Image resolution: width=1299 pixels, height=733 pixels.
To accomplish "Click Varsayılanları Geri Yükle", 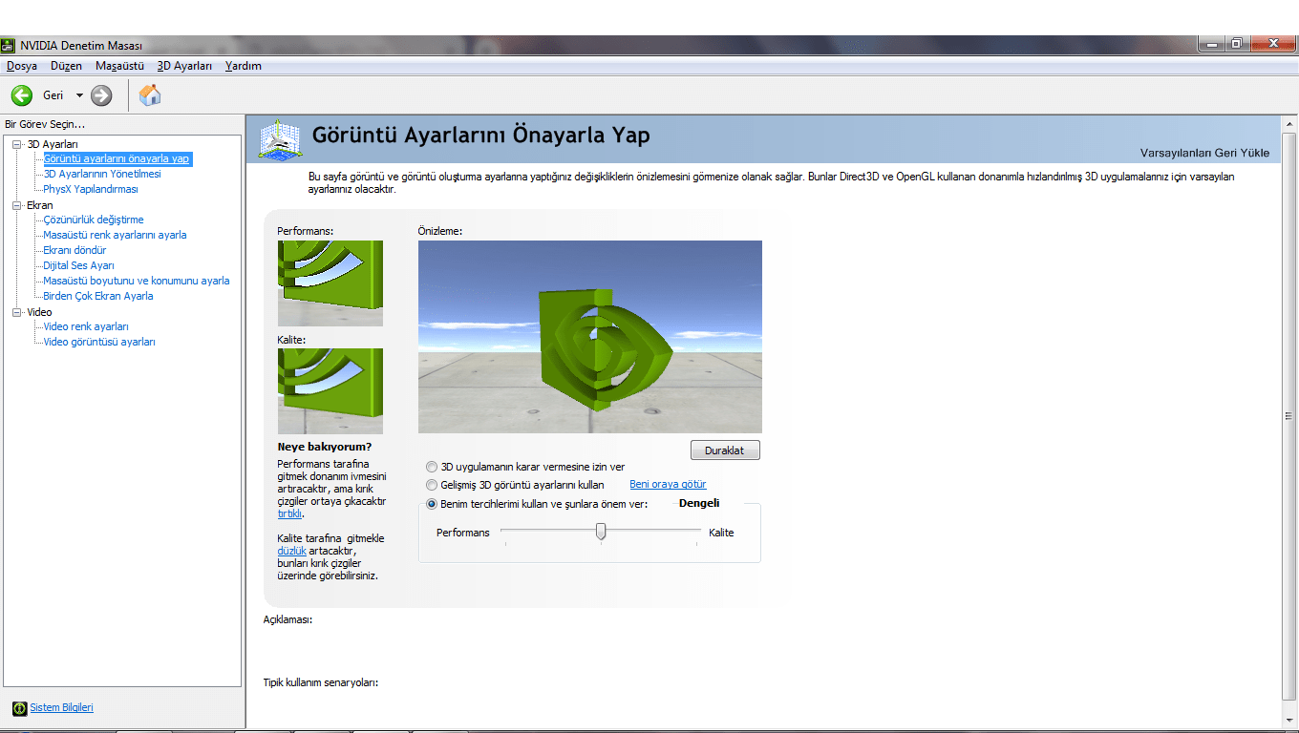I will click(1204, 153).
